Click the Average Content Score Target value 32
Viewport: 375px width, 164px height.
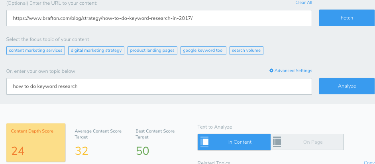pyautogui.click(x=81, y=151)
